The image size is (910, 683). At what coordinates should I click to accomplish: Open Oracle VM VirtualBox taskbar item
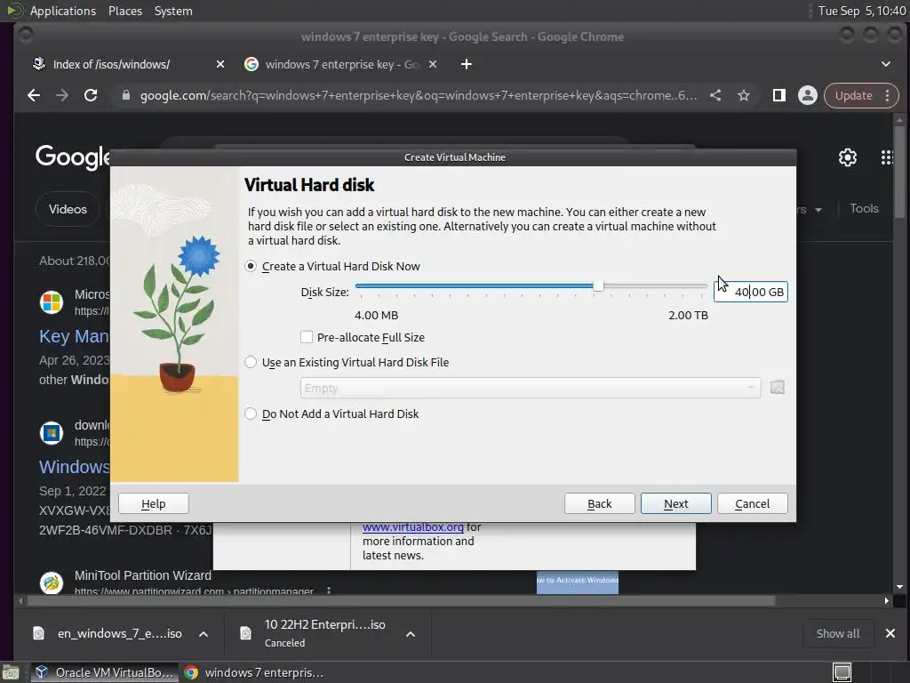[x=105, y=672]
